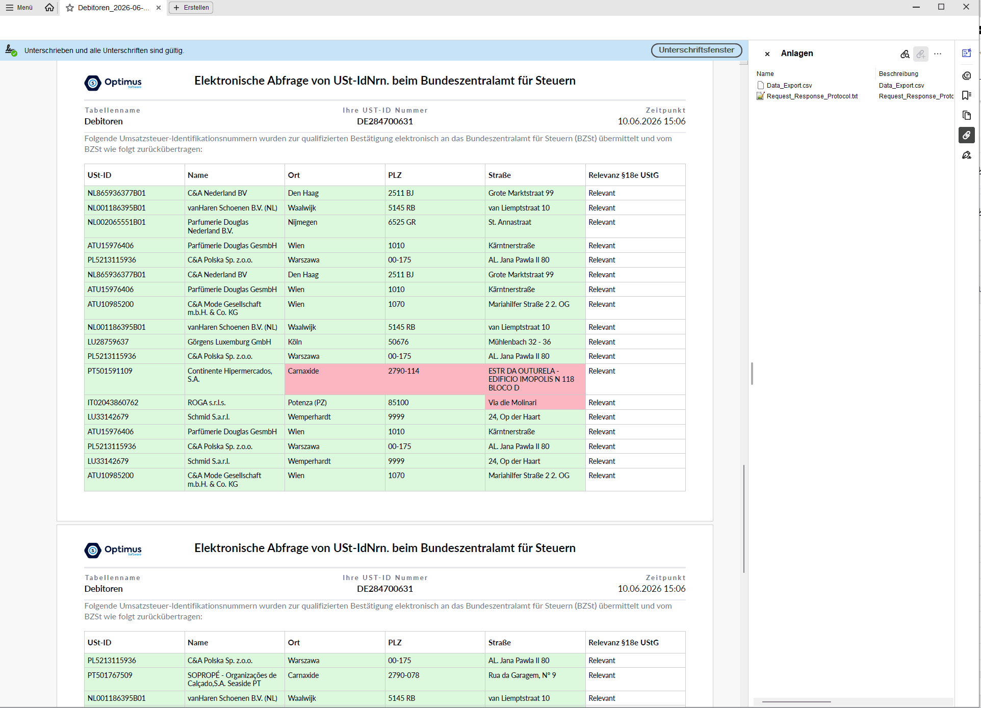The height and width of the screenshot is (708, 981).
Task: Switch to the Debitoren_2026-06 tab
Action: click(113, 8)
